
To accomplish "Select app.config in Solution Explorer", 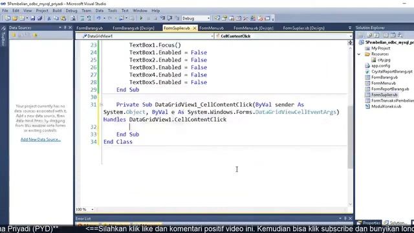I will (380, 66).
